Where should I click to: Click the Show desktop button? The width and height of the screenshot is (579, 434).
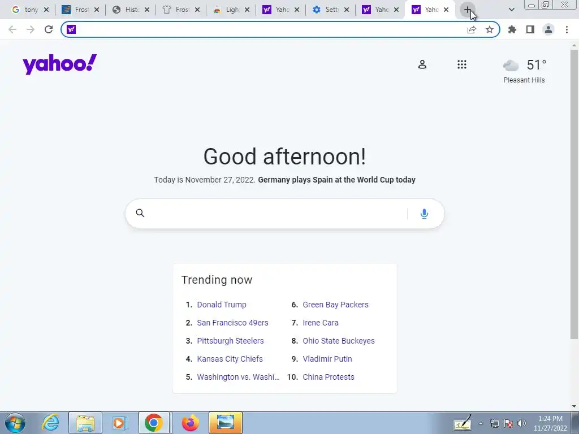pos(576,423)
